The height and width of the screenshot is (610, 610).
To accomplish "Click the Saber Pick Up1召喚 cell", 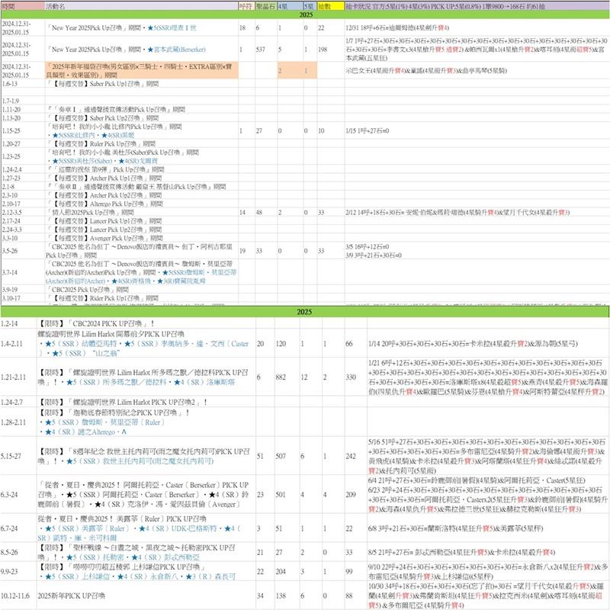I will tap(142, 84).
